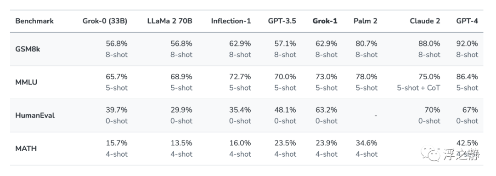The height and width of the screenshot is (176, 496).
Task: Select the HumanEval row label
Action: [35, 115]
